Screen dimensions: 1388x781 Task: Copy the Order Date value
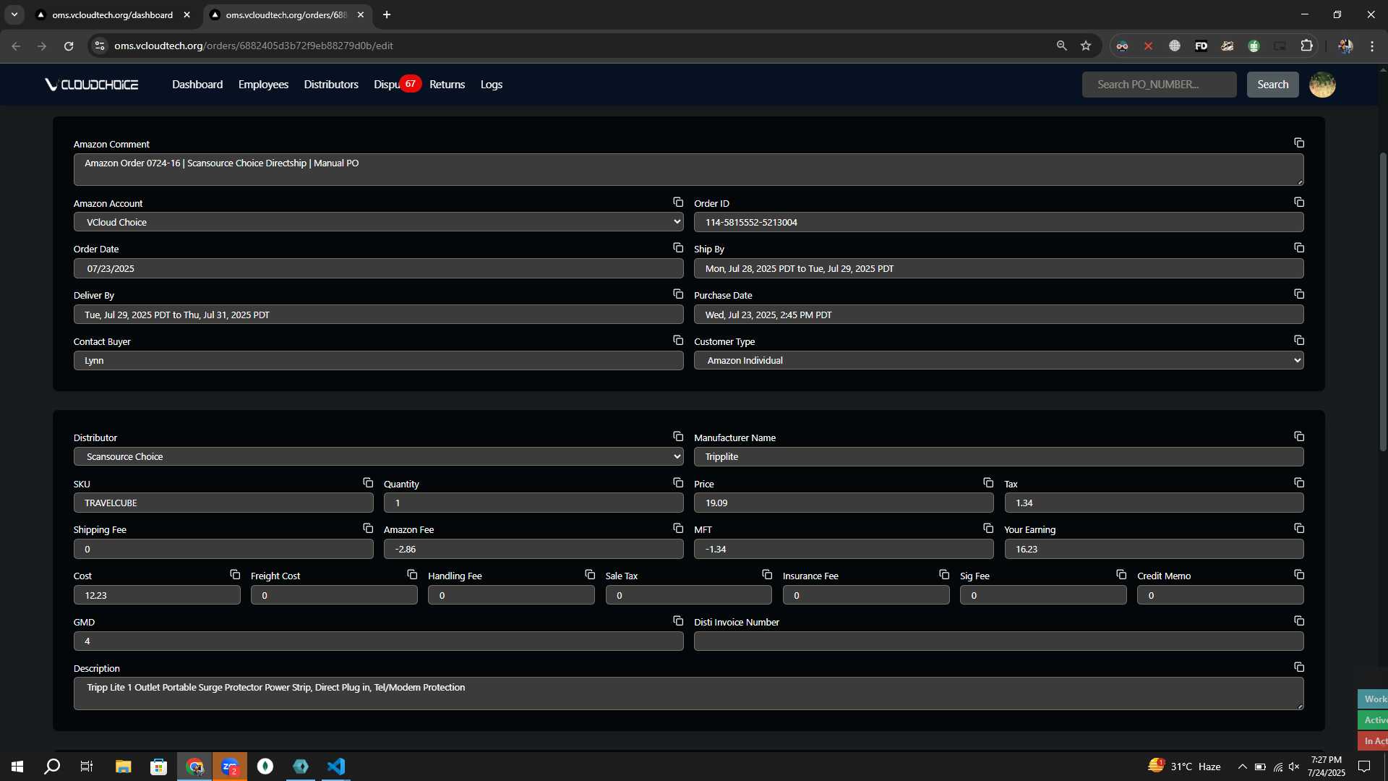click(x=678, y=248)
